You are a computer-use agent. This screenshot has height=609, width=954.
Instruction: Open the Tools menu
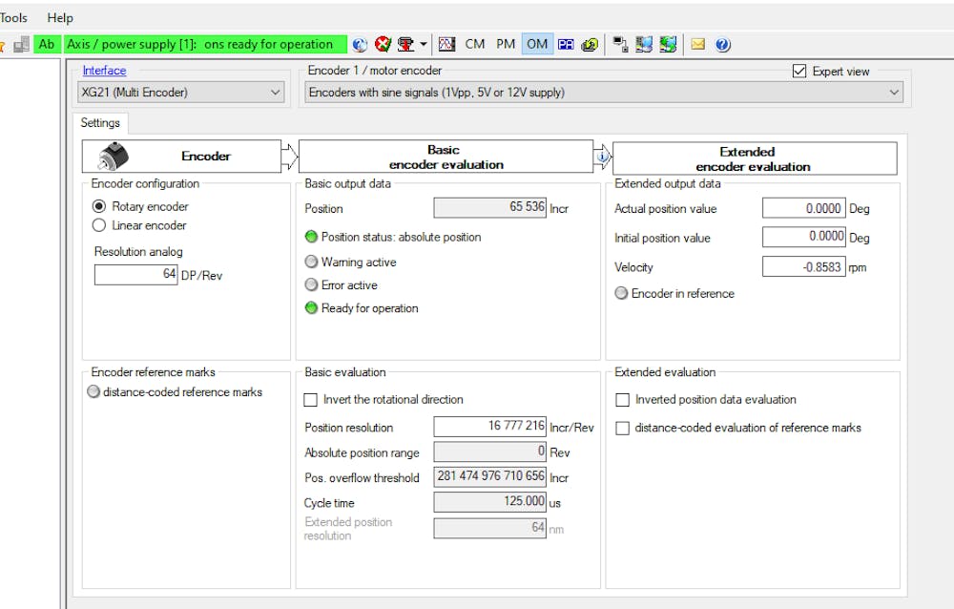[x=12, y=16]
